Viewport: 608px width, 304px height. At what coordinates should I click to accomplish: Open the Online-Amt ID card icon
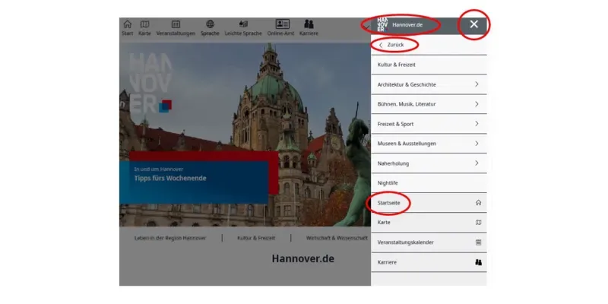click(x=283, y=24)
